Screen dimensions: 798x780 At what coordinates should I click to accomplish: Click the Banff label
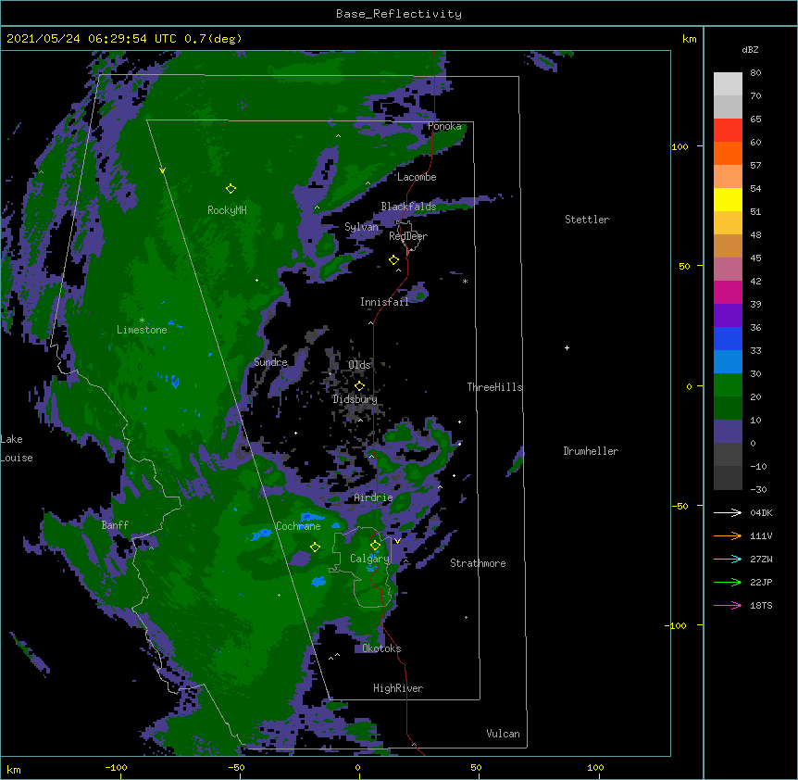(x=115, y=525)
